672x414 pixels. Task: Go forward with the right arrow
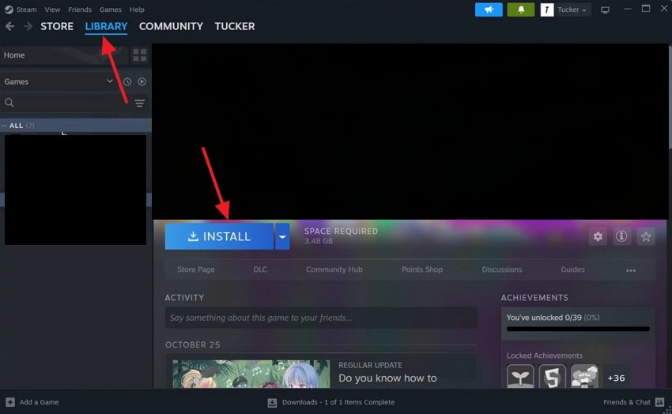click(x=28, y=26)
